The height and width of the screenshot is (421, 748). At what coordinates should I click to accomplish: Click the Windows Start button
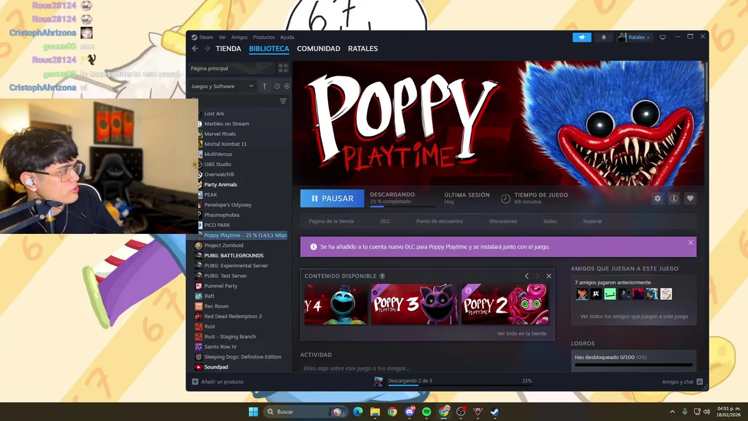(253, 412)
